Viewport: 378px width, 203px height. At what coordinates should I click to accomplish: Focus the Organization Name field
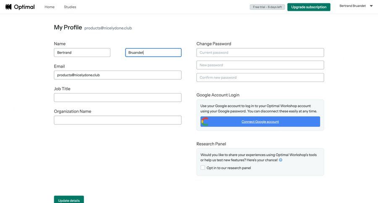[x=118, y=120]
